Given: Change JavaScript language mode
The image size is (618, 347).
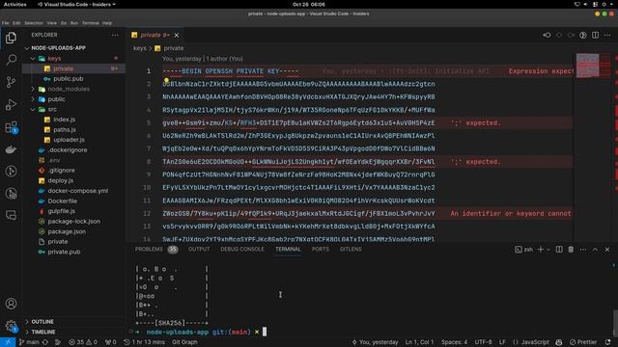Looking at the screenshot, I should (x=535, y=342).
